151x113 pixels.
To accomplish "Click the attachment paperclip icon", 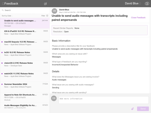I will [133, 109].
